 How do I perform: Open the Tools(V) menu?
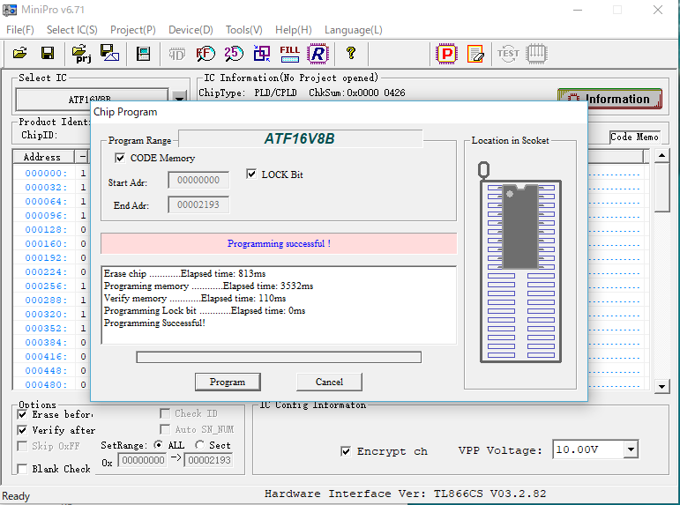[243, 30]
